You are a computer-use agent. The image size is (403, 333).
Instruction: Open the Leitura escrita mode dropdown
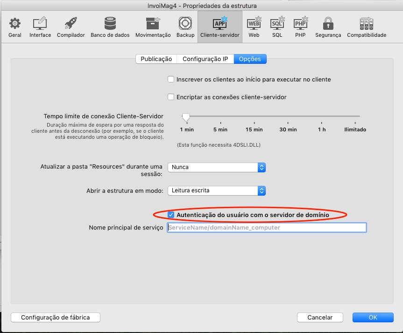click(x=217, y=190)
